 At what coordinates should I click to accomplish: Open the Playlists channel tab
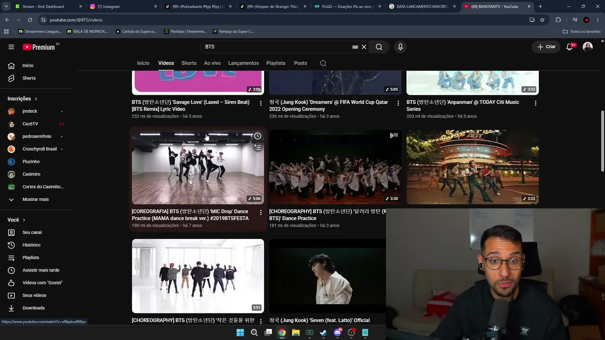(276, 63)
